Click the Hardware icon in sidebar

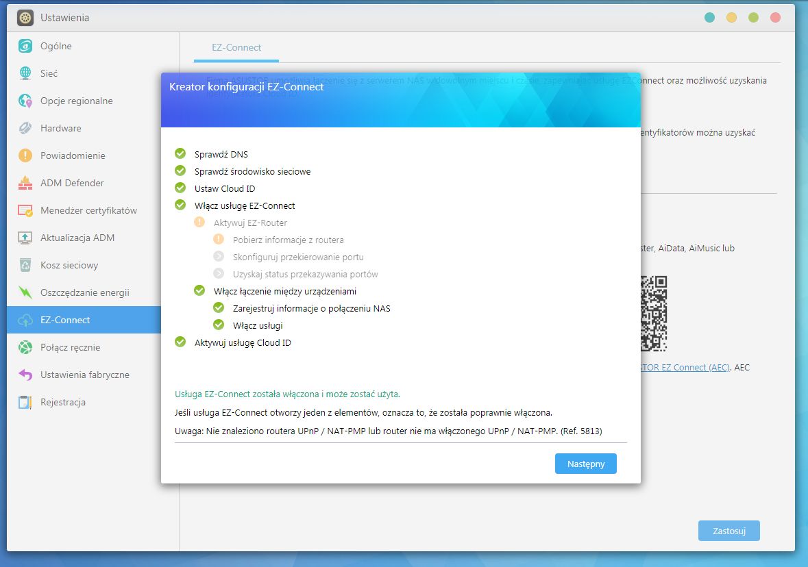coord(25,128)
